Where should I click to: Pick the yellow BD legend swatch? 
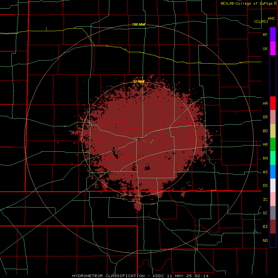[273, 131]
